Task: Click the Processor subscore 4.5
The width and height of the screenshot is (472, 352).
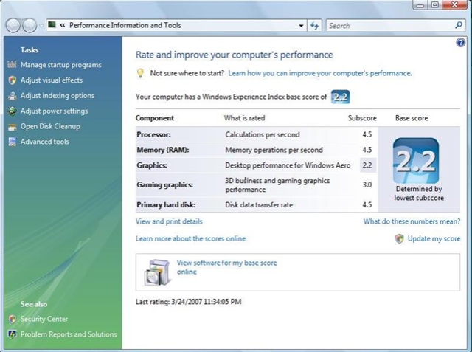Action: point(367,134)
